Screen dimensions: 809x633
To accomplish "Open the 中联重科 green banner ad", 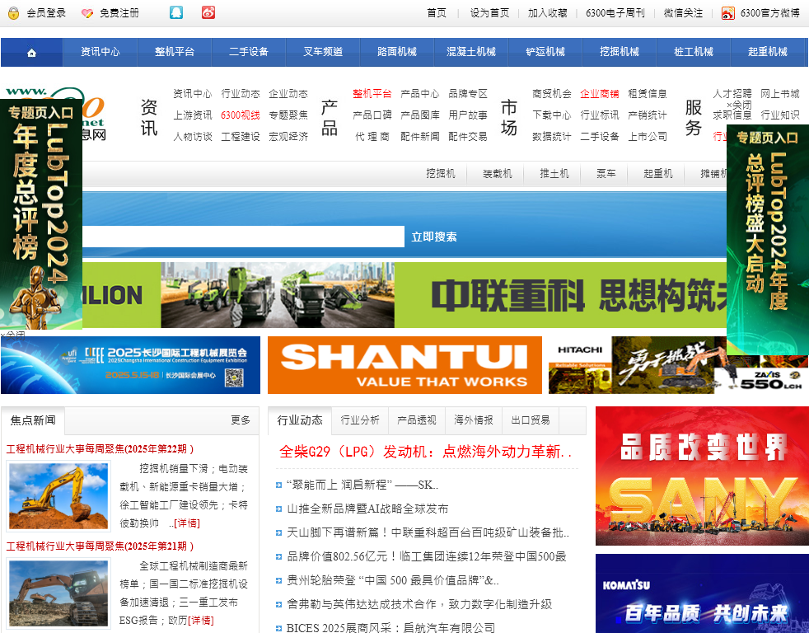I will tap(404, 295).
